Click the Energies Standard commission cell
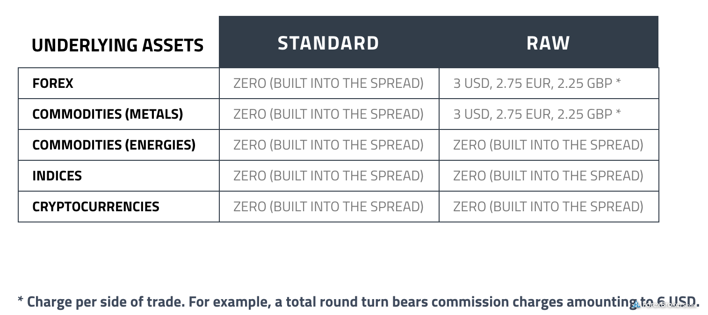 [x=329, y=145]
